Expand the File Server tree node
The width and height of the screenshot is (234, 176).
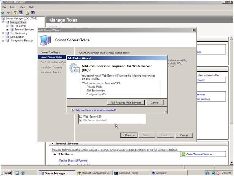click(x=7, y=26)
